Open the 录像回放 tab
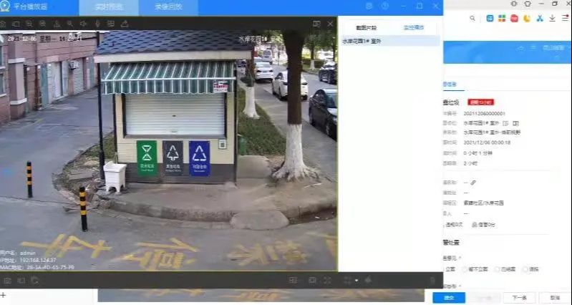The width and height of the screenshot is (572, 305). pos(168,7)
